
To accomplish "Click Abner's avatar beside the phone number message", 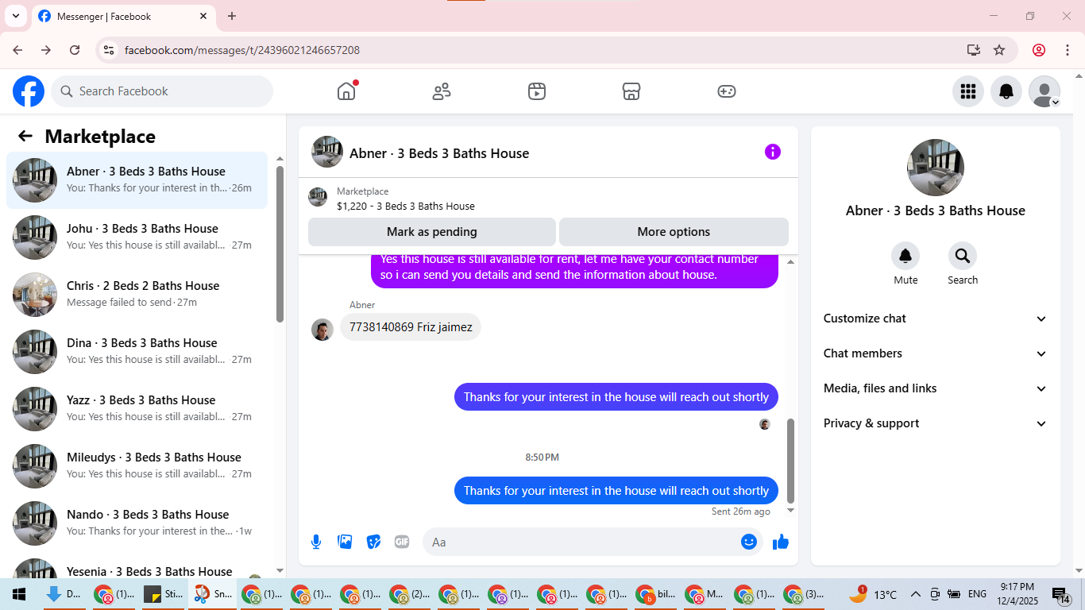I will (322, 330).
